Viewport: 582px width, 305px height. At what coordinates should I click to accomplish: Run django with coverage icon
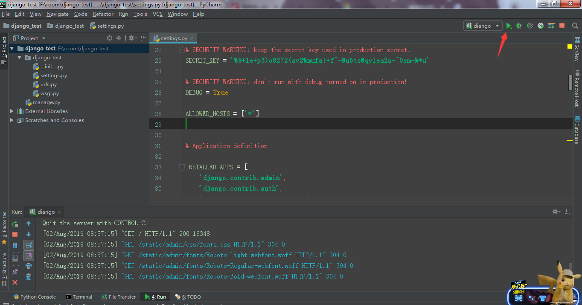tap(530, 26)
